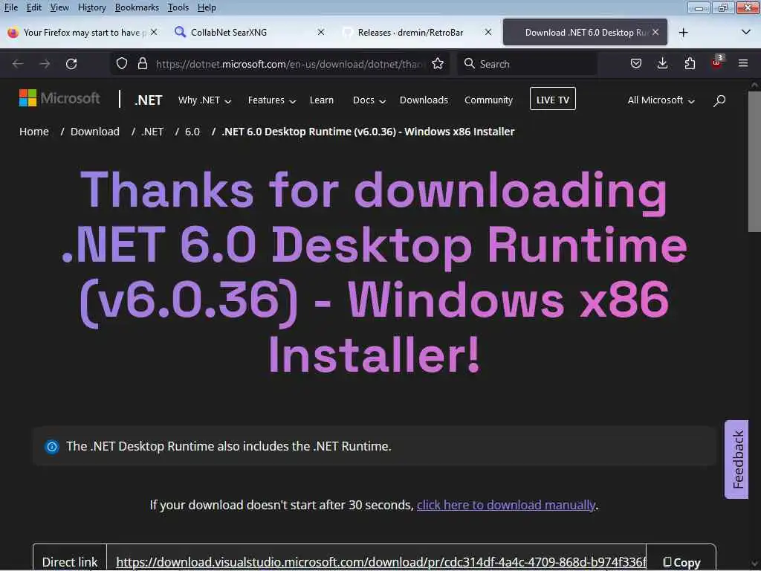Click the vertical page scrollbar thumb
The height and width of the screenshot is (571, 761).
[x=755, y=163]
